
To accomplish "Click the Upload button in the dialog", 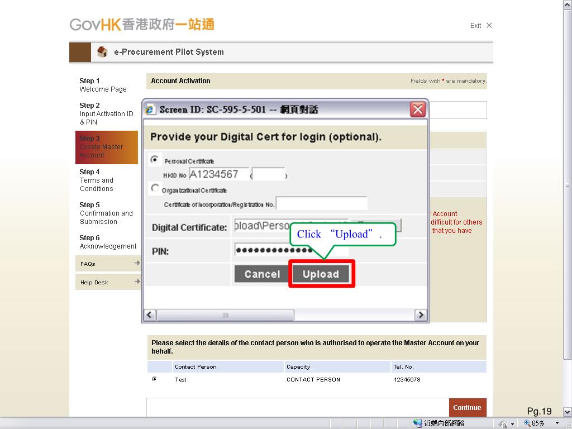I will click(321, 274).
